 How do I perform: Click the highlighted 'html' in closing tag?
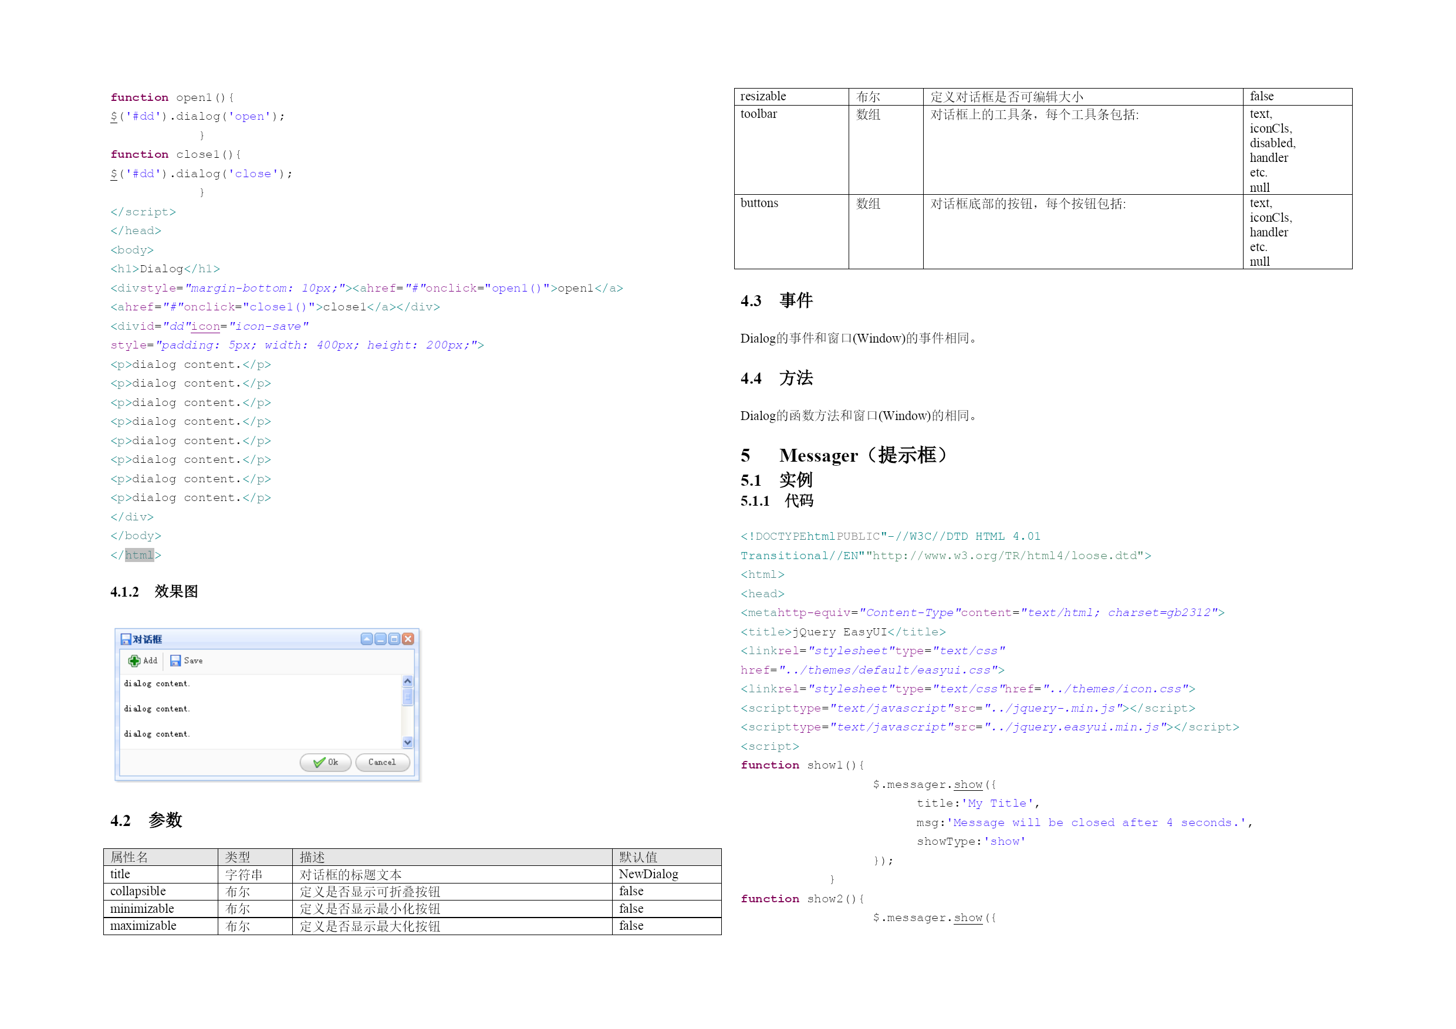139,555
